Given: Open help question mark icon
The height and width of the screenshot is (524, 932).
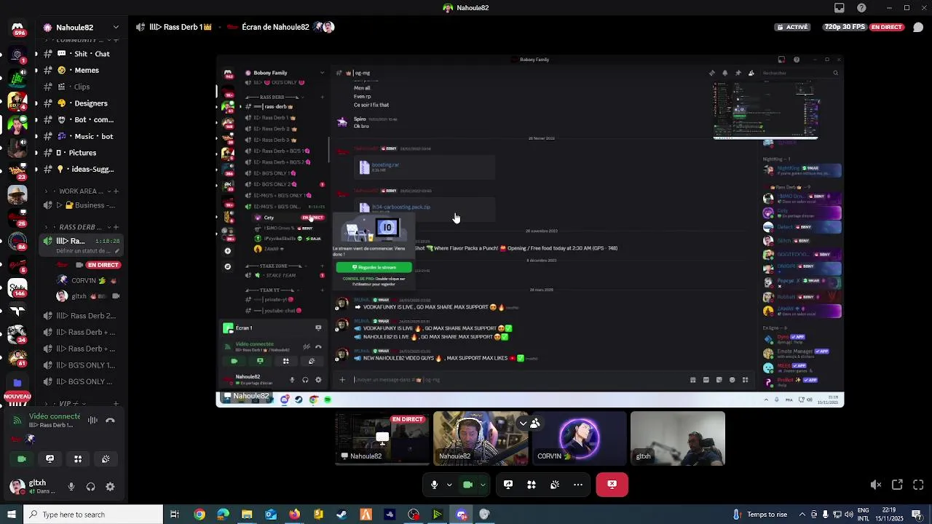Looking at the screenshot, I should (x=862, y=8).
